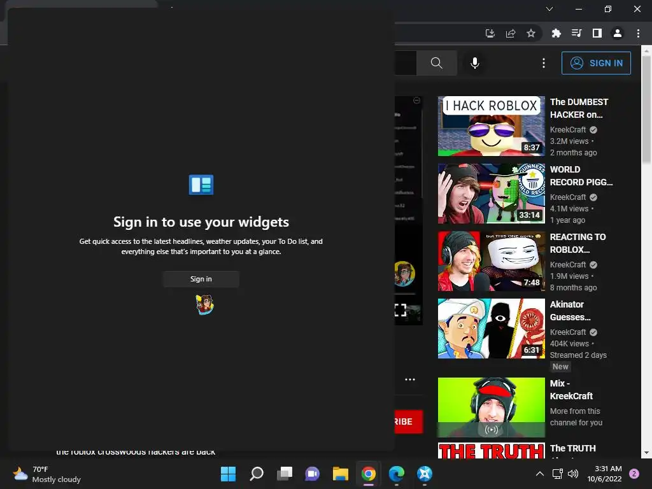The image size is (652, 489).
Task: Open three-dot more actions below video
Action: pos(410,379)
